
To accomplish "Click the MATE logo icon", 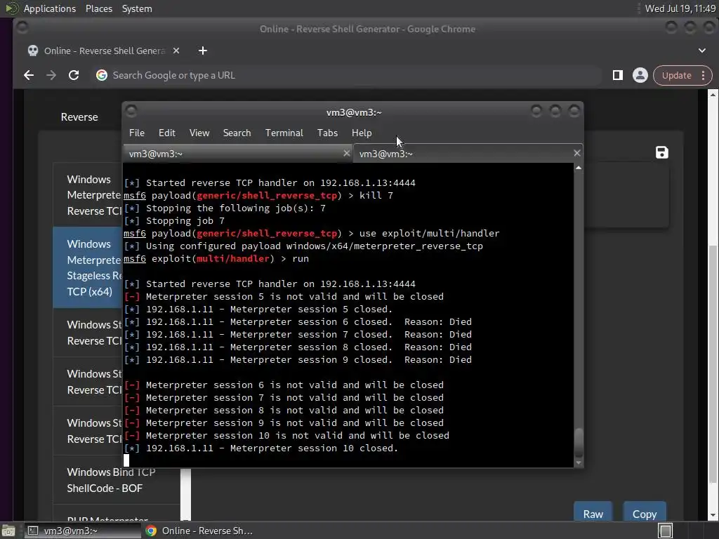I will click(11, 8).
